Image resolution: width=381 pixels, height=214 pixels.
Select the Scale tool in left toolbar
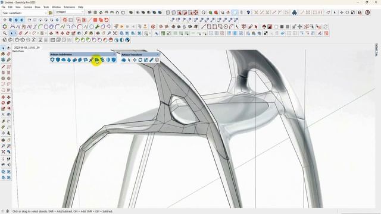point(3,109)
